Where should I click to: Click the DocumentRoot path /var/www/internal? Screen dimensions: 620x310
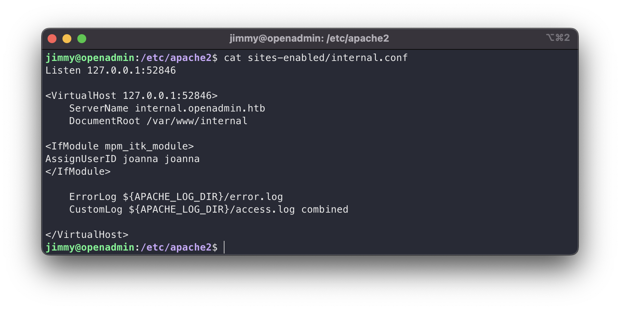(197, 120)
